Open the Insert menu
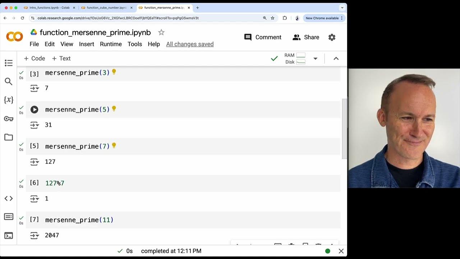Screen dimensions: 460x259 (87, 44)
